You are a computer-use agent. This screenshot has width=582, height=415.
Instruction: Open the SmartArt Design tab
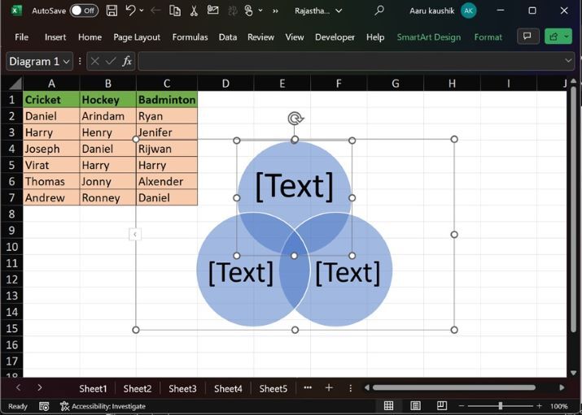tap(429, 37)
